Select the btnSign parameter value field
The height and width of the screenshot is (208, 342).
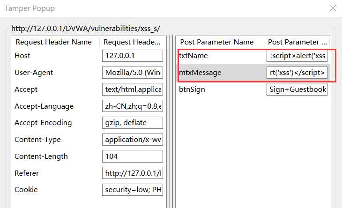coord(297,89)
